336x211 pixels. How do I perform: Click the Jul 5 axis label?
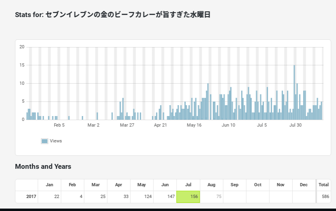pyautogui.click(x=262, y=125)
